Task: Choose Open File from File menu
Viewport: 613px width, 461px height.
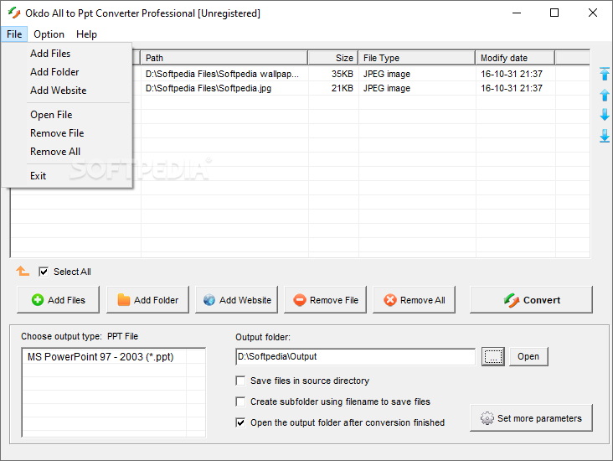Action: 66,115
